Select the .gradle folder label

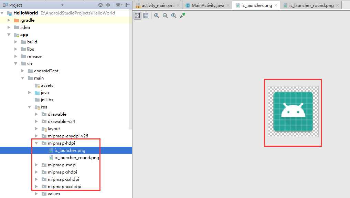point(27,20)
